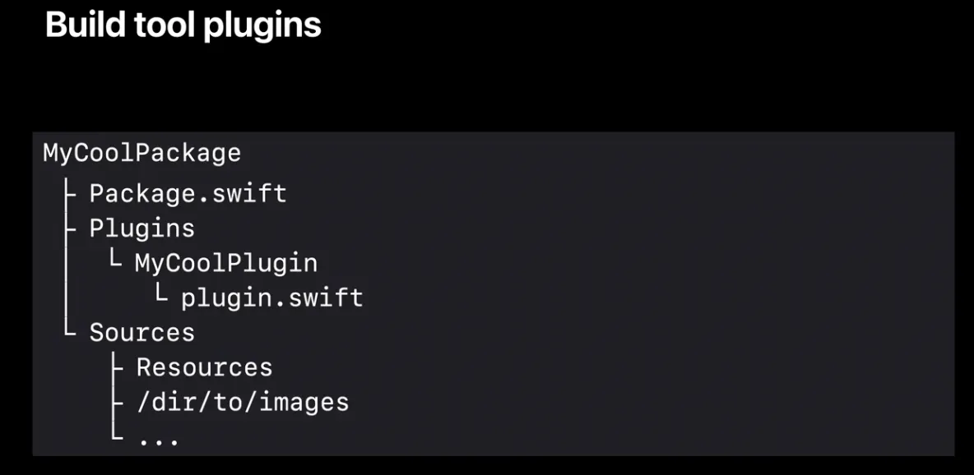Screen dimensions: 974x475
Task: Click the corner connector before plugin.swift
Action: point(163,296)
